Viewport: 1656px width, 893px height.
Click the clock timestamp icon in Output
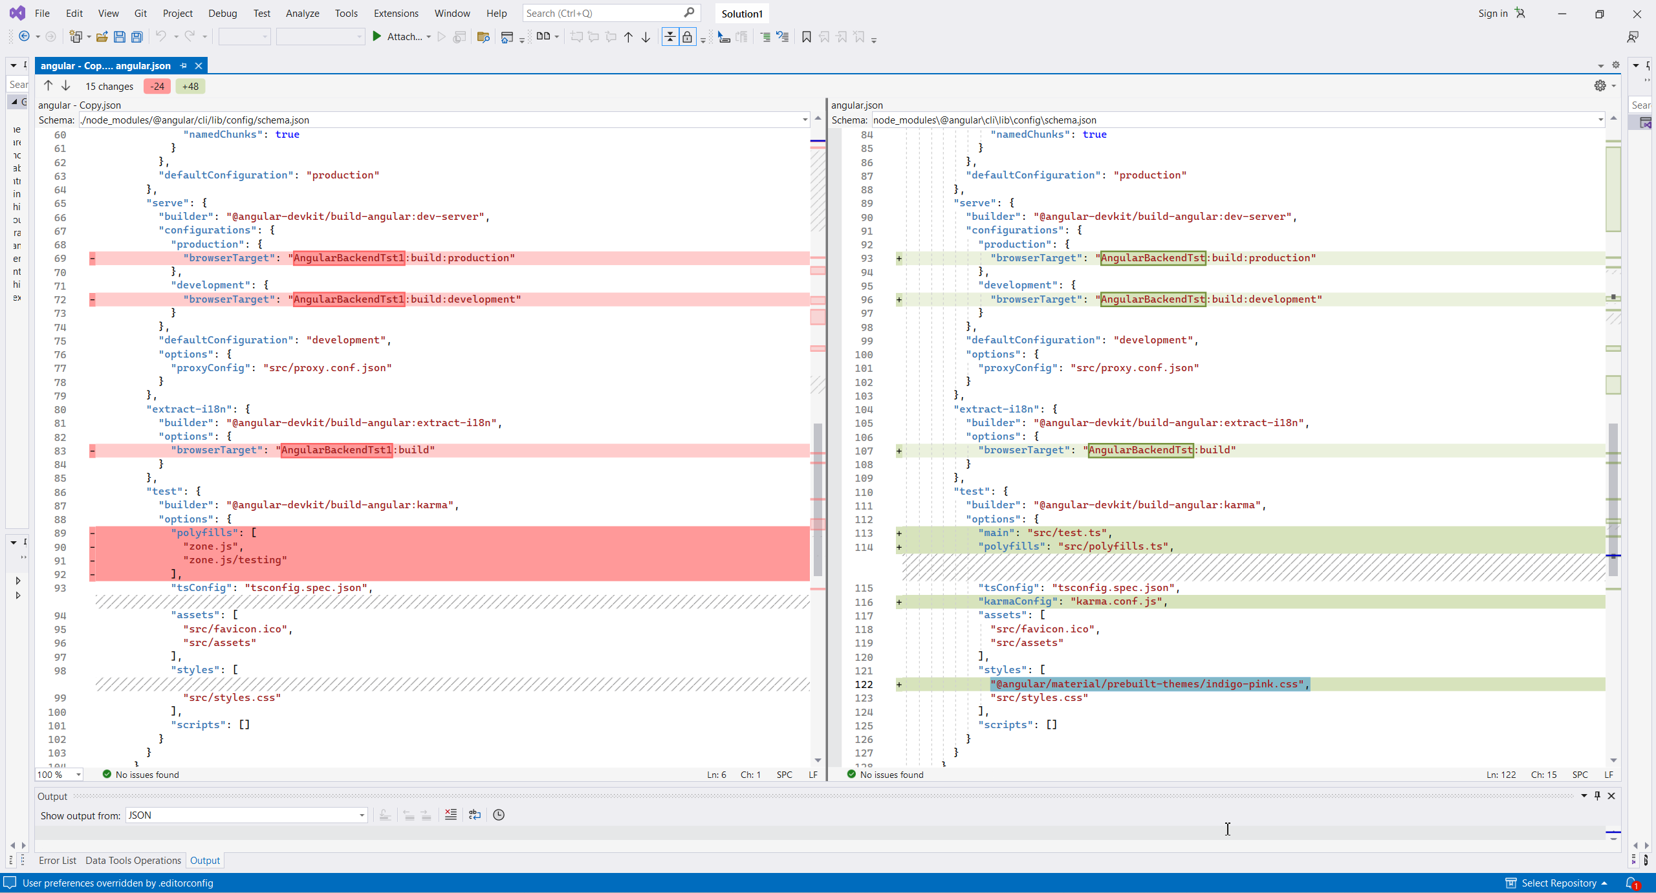pyautogui.click(x=499, y=815)
